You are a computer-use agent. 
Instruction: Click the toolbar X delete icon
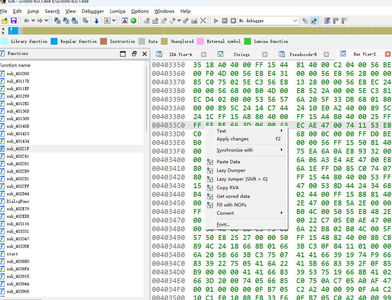203,21
